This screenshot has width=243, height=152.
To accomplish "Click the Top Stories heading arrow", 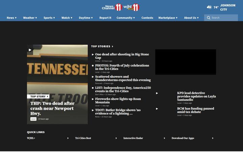I will pyautogui.click(x=112, y=46).
